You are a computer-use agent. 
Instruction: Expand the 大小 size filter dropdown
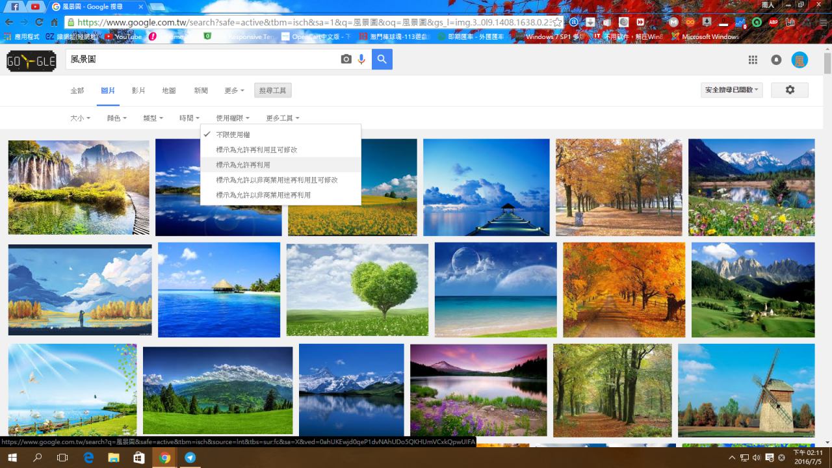pos(80,118)
